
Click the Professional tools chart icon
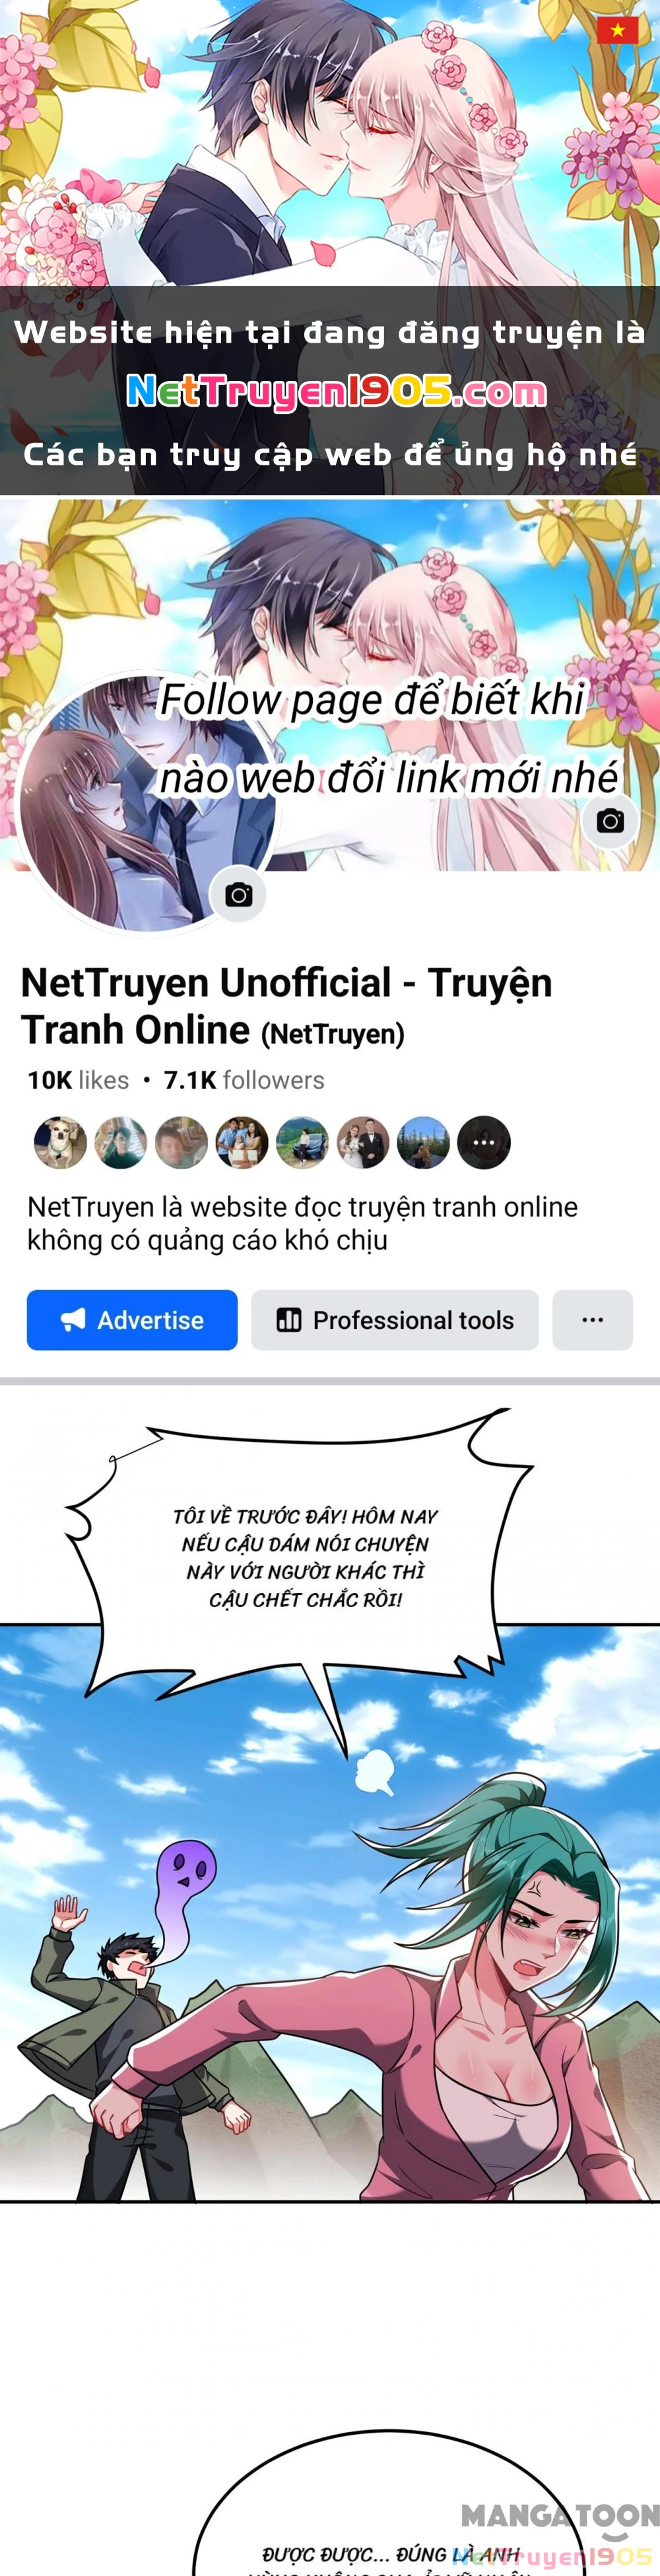click(x=289, y=1320)
